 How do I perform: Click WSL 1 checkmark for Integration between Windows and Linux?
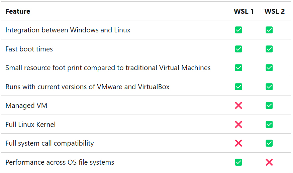click(238, 30)
